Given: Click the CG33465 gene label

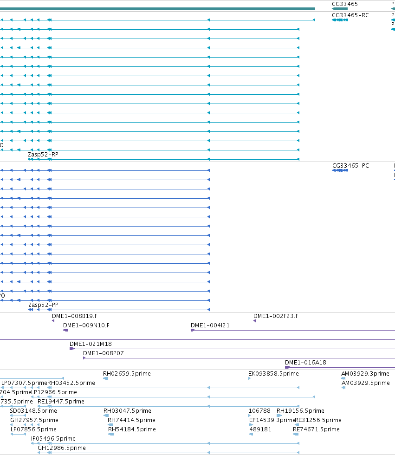Looking at the screenshot, I should [x=344, y=4].
